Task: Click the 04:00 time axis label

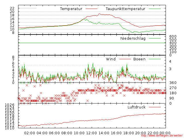Action: 42,133
